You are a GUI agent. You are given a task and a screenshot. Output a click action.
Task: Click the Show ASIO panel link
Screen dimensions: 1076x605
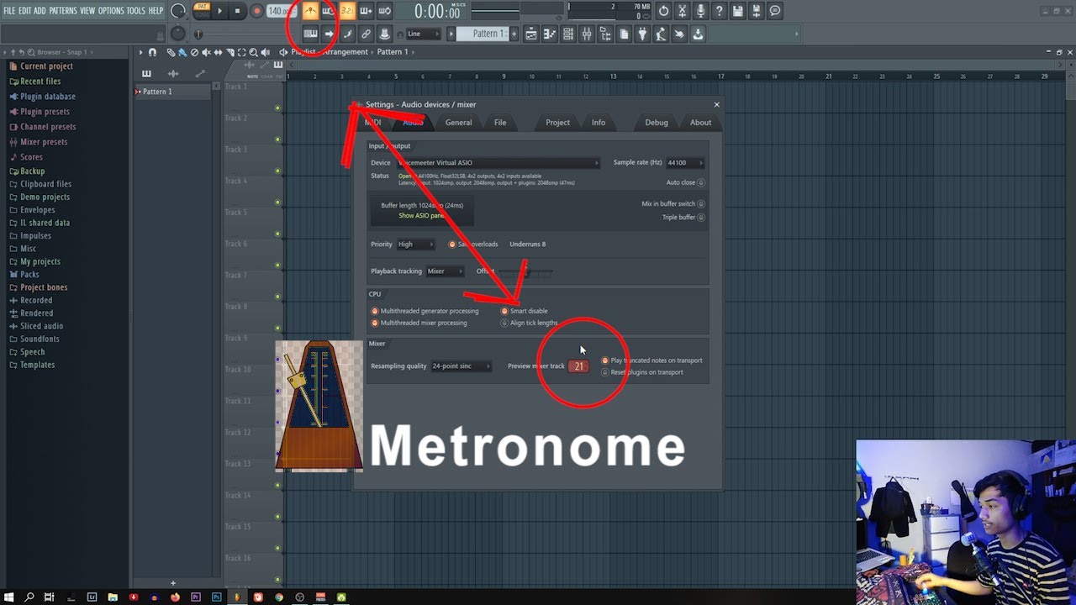coord(421,216)
